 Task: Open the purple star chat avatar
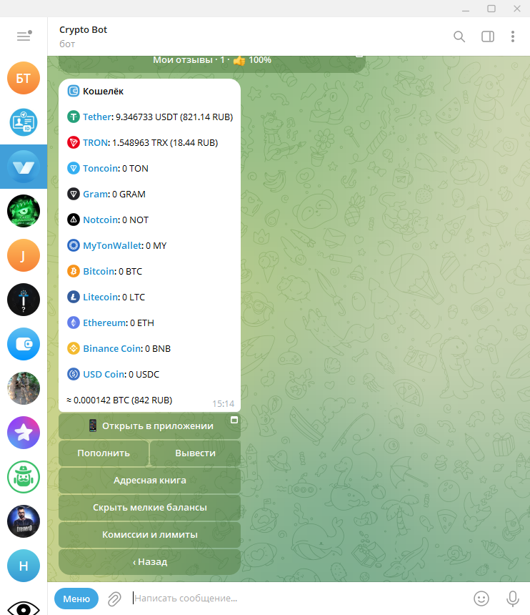pos(24,433)
